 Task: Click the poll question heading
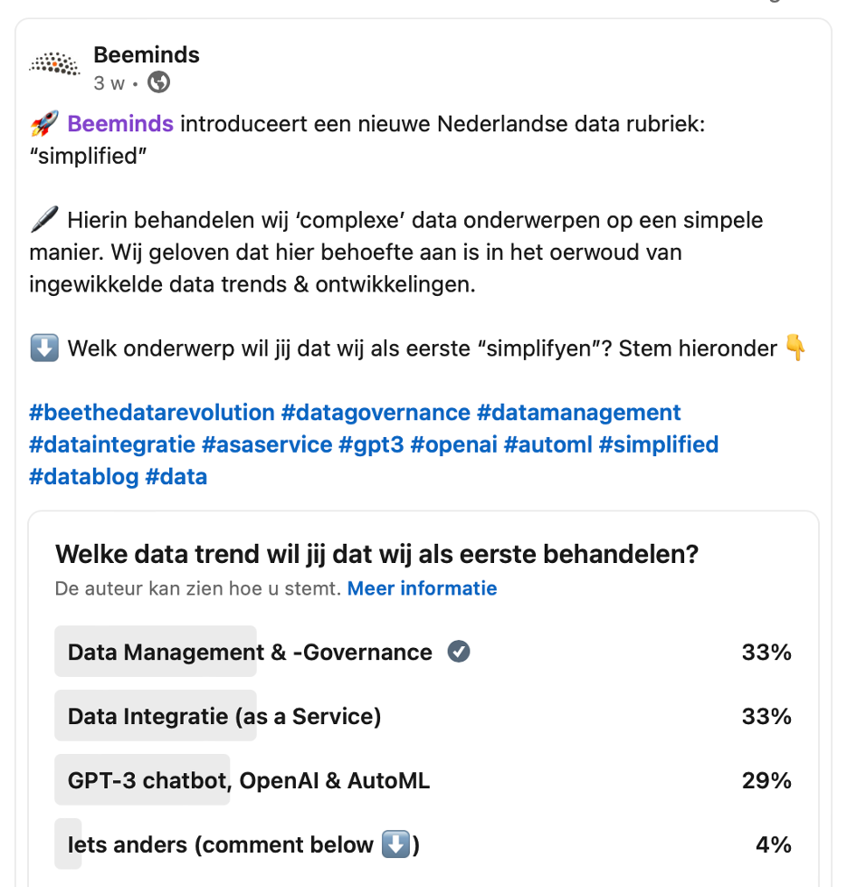click(376, 554)
